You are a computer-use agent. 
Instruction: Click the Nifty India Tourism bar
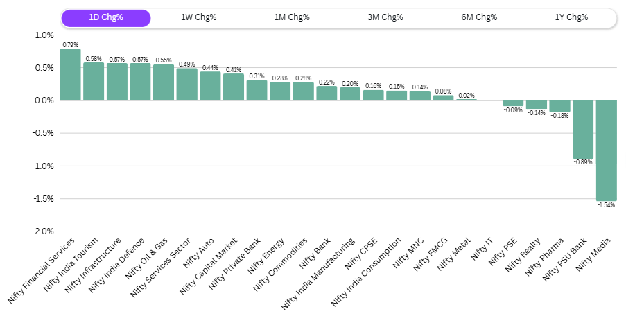point(94,82)
